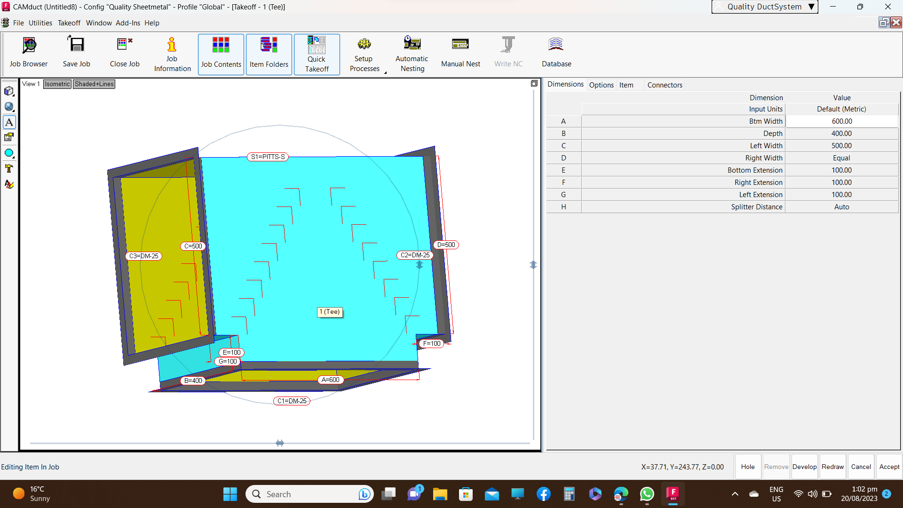This screenshot has height=508, width=903.
Task: Toggle the annotation text 'A' sidebar button
Action: 9,122
